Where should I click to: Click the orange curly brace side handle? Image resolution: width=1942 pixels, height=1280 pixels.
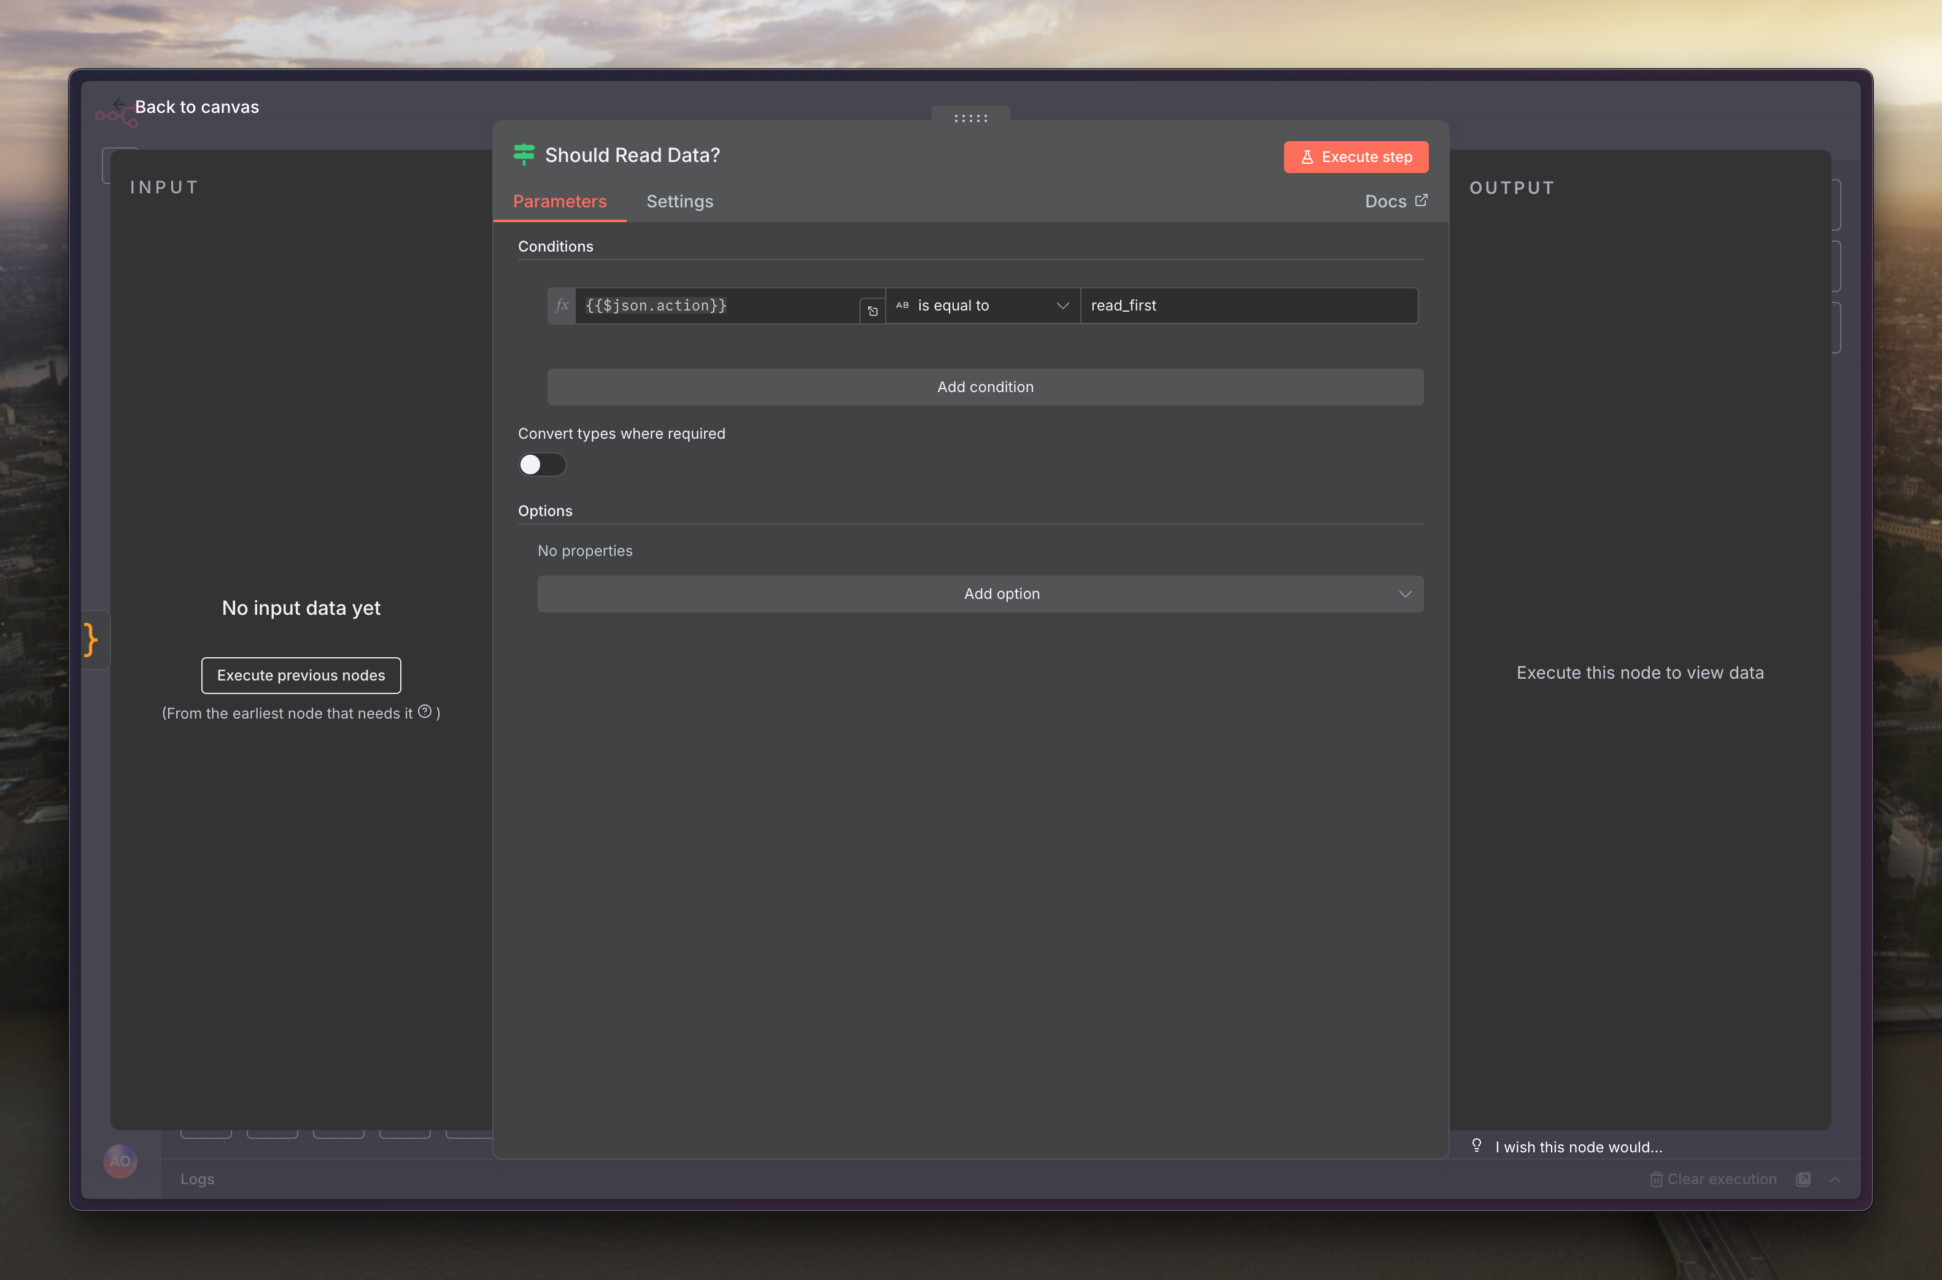(x=91, y=639)
